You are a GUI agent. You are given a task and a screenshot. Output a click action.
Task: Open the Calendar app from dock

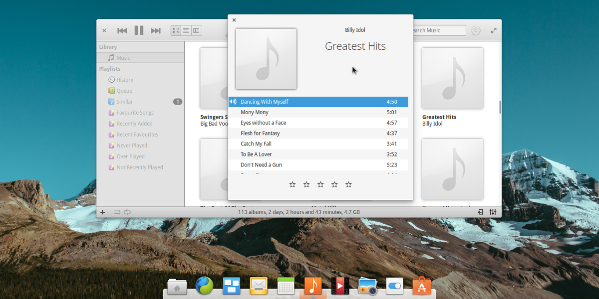tap(286, 286)
